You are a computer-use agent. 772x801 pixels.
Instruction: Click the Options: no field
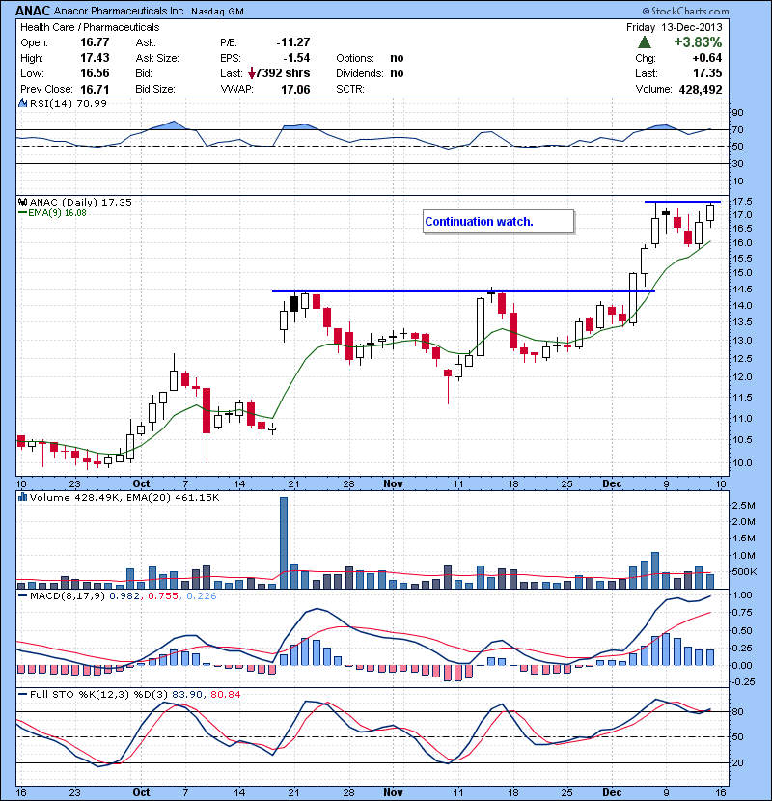[370, 58]
